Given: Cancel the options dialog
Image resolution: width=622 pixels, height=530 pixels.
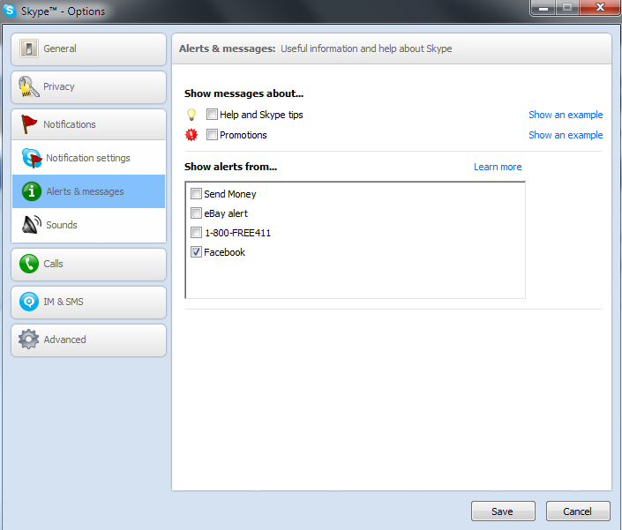Looking at the screenshot, I should click(x=578, y=511).
